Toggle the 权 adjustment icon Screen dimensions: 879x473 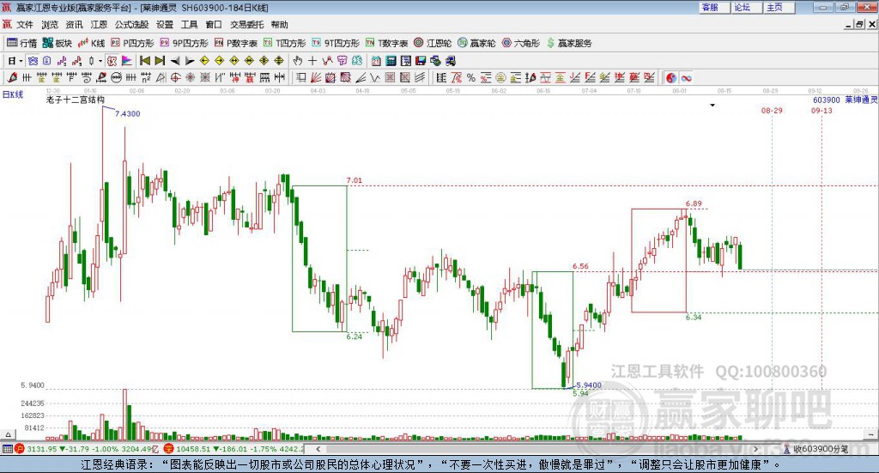[x=112, y=61]
